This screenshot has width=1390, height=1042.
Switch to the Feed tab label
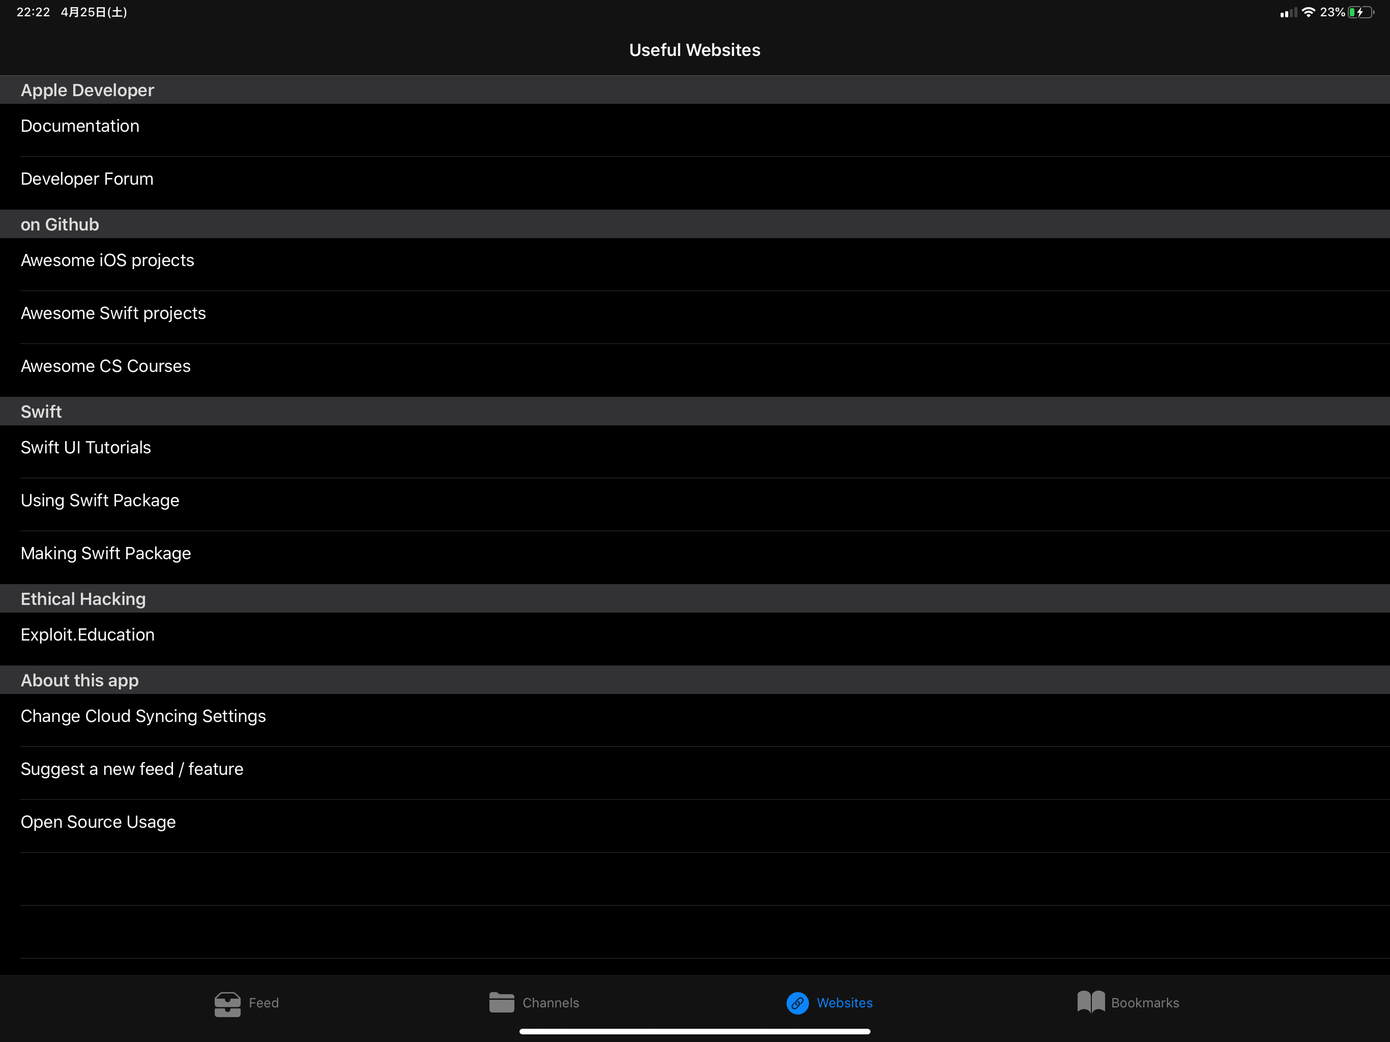[264, 1003]
